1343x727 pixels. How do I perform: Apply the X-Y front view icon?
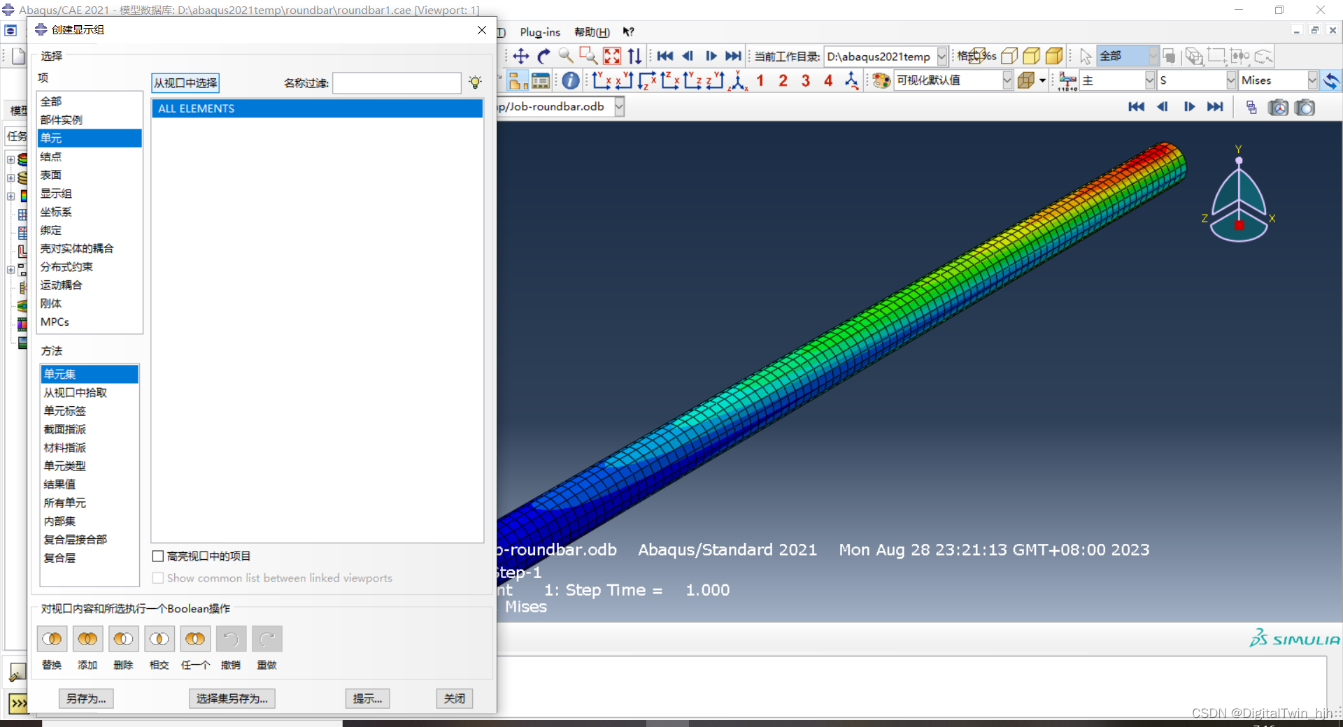click(602, 81)
